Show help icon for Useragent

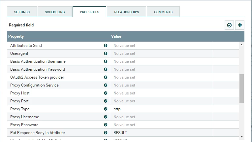[x=106, y=53]
